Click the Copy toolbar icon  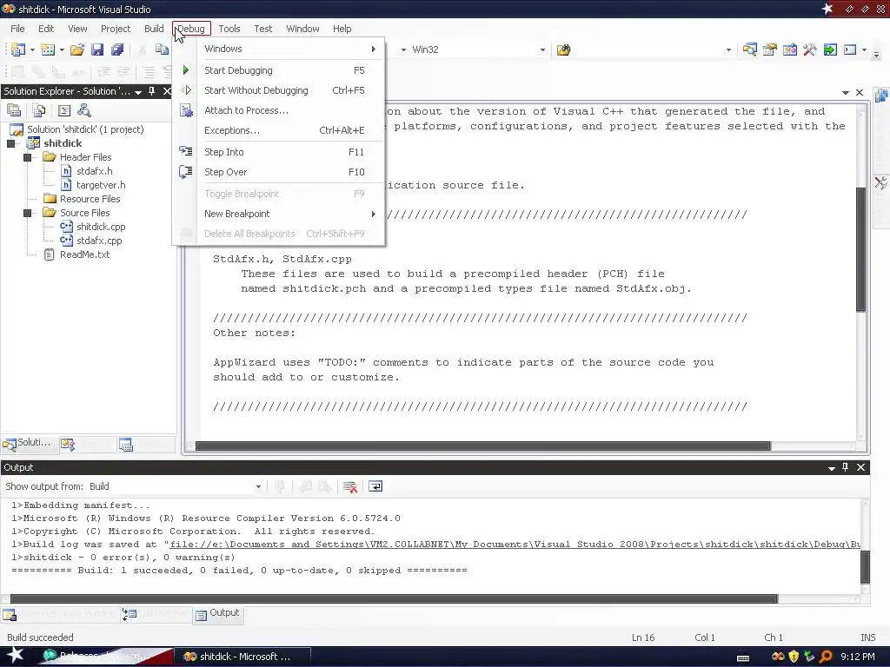click(x=162, y=50)
